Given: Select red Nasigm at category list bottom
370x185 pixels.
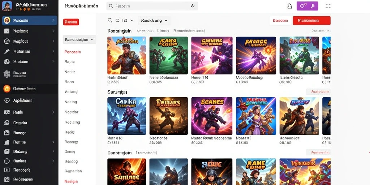Looking at the screenshot, I should pyautogui.click(x=71, y=181).
